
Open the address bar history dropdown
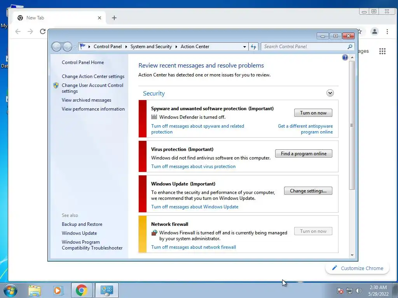tap(244, 47)
